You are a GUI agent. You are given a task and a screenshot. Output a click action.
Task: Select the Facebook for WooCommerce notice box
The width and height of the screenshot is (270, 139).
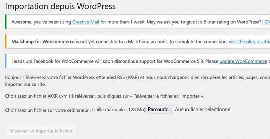click(138, 61)
